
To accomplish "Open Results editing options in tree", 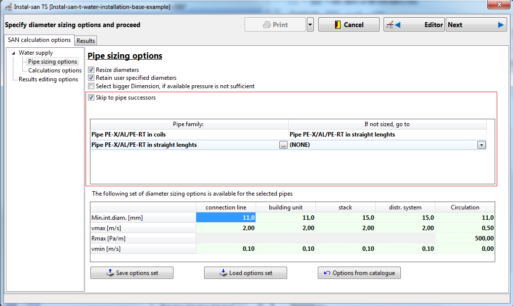I will 48,79.
